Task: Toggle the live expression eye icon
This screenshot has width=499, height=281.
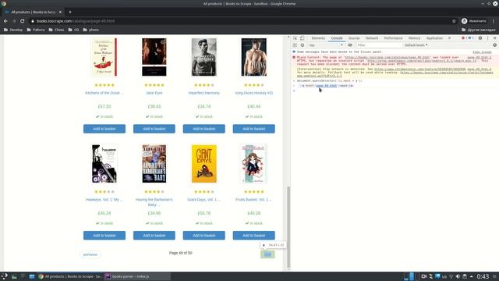Action: pos(350,45)
